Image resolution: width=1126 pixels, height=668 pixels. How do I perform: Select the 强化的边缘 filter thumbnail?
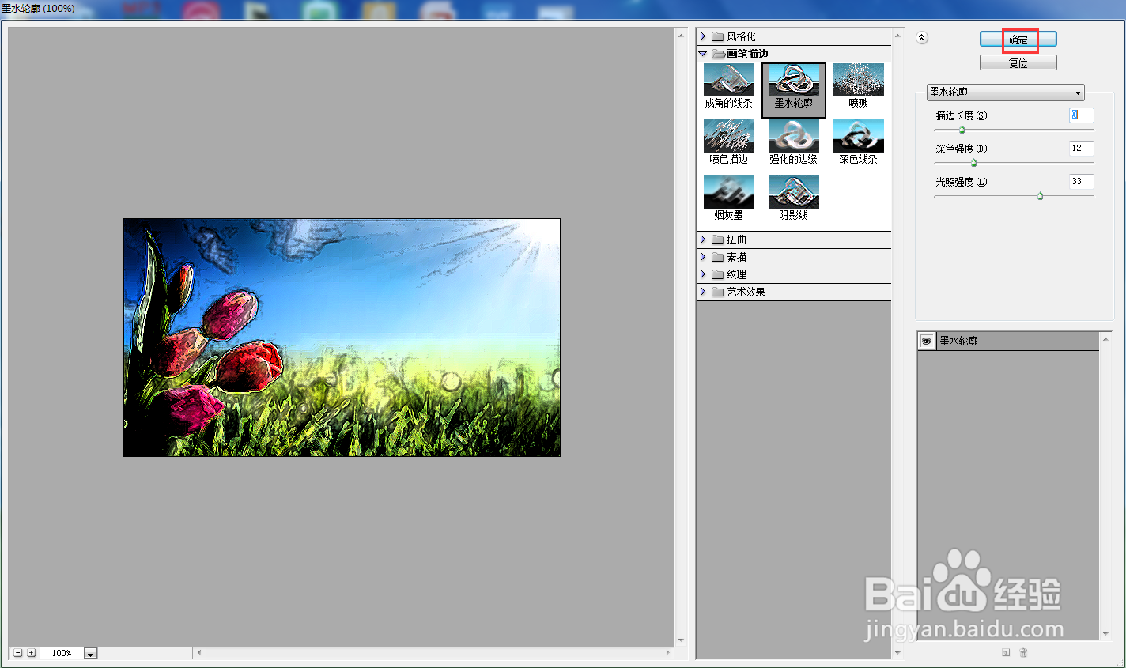(793, 142)
